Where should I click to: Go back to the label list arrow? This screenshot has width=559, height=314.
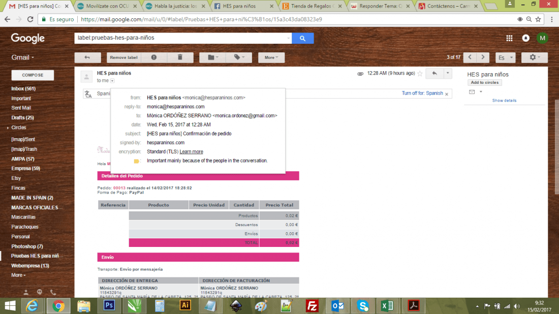[88, 57]
